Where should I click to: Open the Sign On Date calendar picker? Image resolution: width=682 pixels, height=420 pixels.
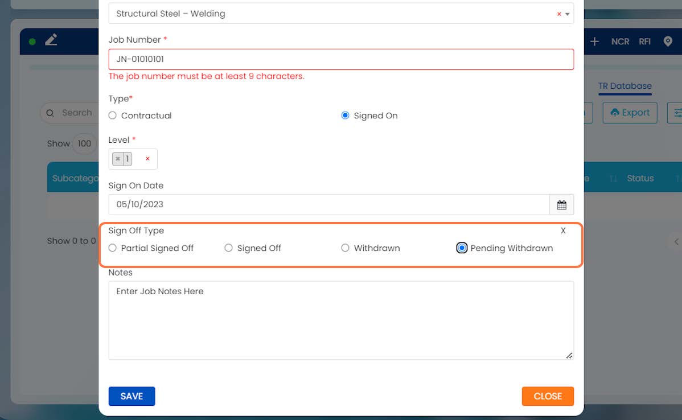point(561,204)
